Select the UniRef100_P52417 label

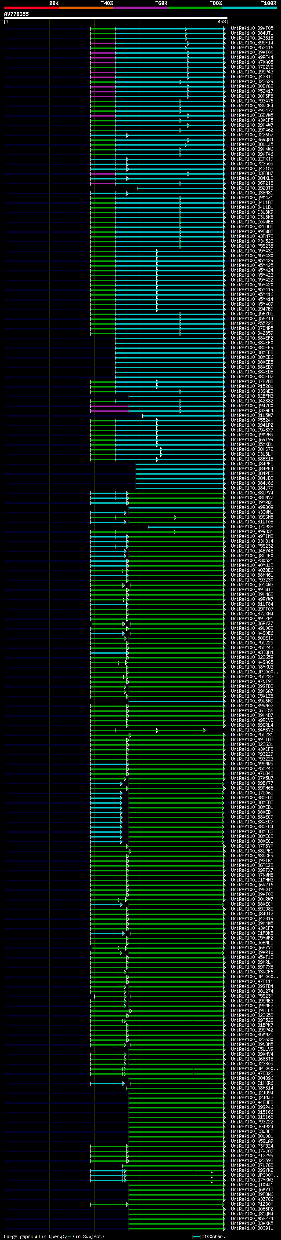pyautogui.click(x=252, y=91)
